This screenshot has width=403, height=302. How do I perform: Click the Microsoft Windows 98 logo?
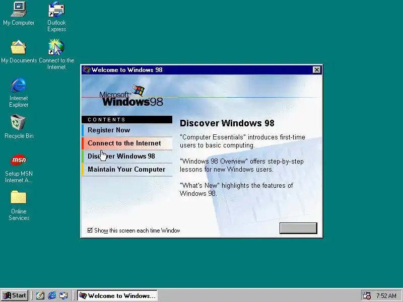(x=131, y=96)
